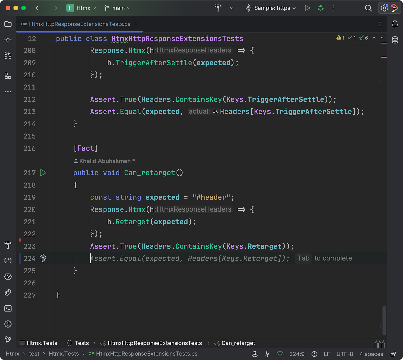
Task: Open the Services run tool window
Action: coord(8,277)
